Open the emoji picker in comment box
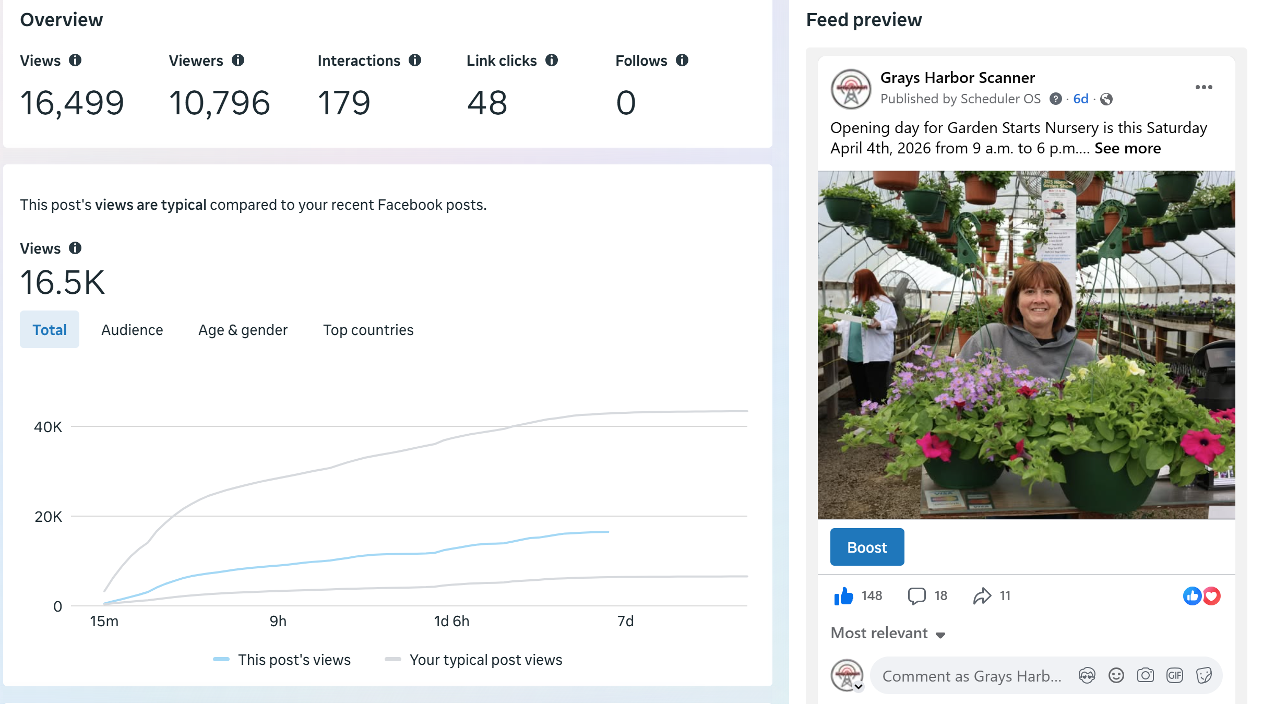Image resolution: width=1263 pixels, height=704 pixels. coord(1116,676)
